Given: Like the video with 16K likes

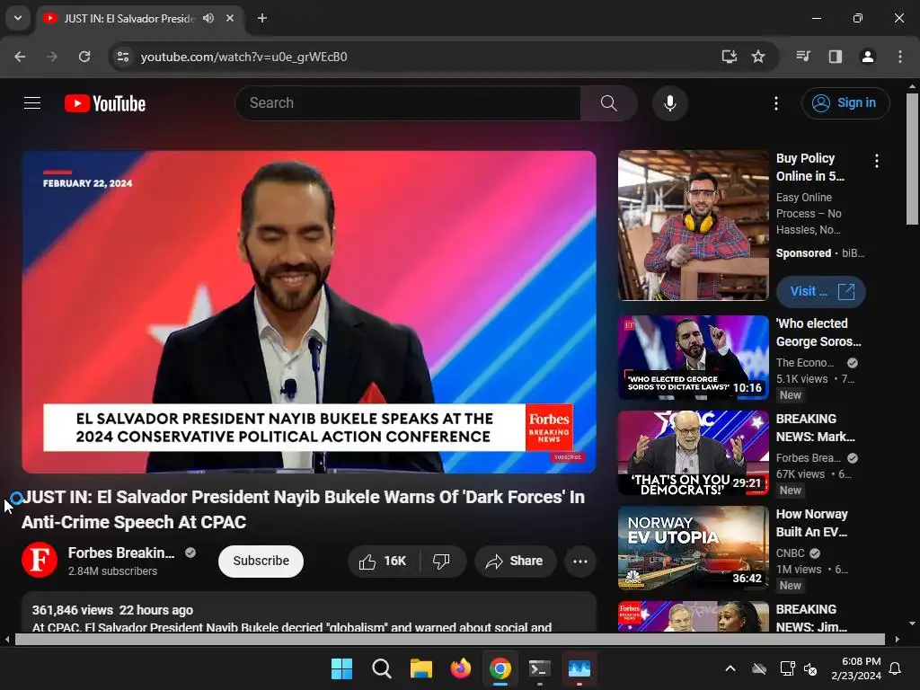Looking at the screenshot, I should (384, 561).
